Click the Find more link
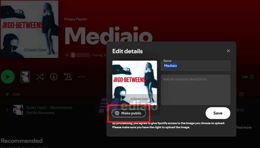The height and width of the screenshot is (148, 260). click(x=243, y=128)
